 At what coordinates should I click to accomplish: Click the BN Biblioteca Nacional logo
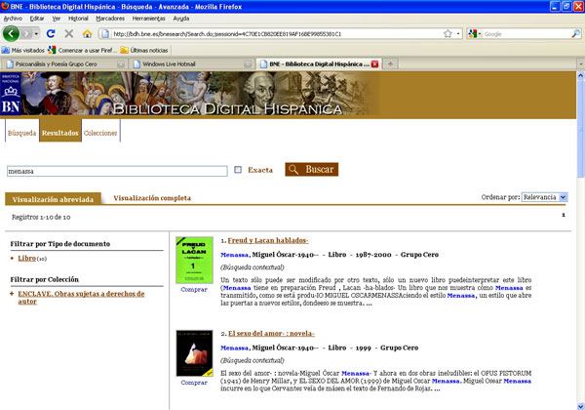click(x=11, y=94)
